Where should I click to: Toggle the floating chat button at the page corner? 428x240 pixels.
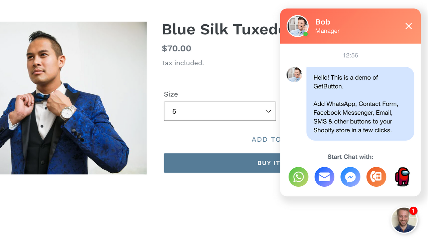[x=404, y=220]
